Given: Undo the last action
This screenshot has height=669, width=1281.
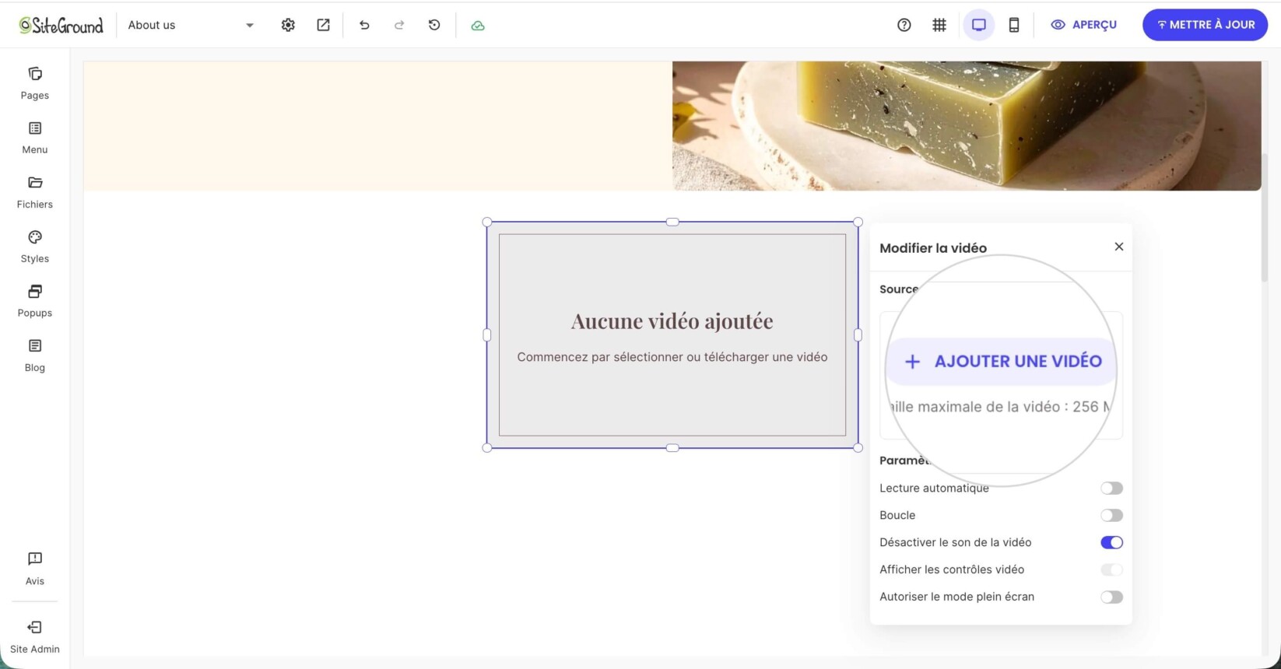Looking at the screenshot, I should (x=364, y=25).
